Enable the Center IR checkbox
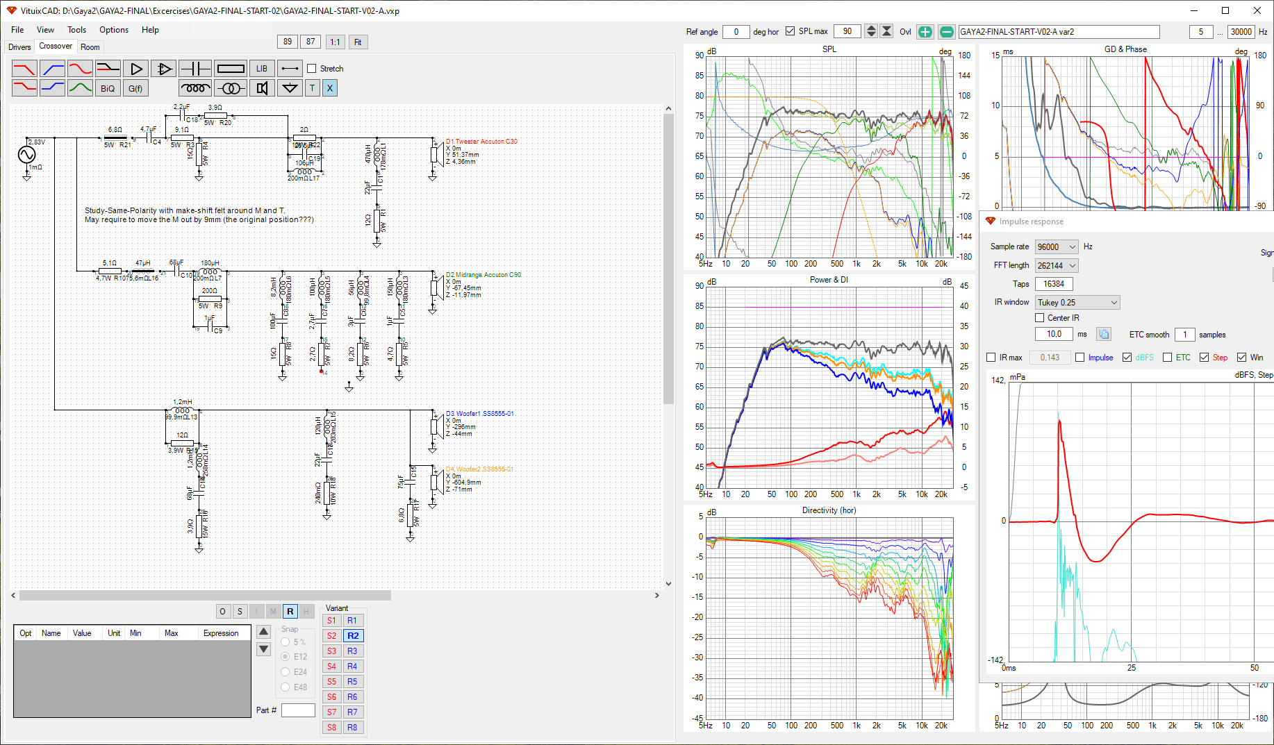The image size is (1274, 745). tap(1040, 318)
